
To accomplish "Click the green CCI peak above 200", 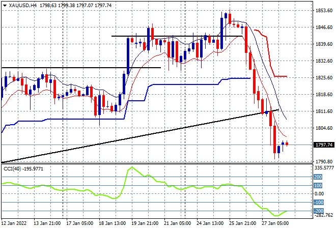I will [132, 167].
